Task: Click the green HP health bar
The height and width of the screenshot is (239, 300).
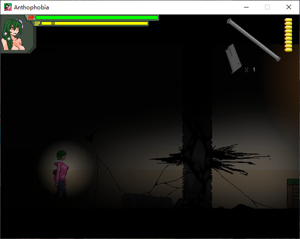Action: click(x=97, y=18)
